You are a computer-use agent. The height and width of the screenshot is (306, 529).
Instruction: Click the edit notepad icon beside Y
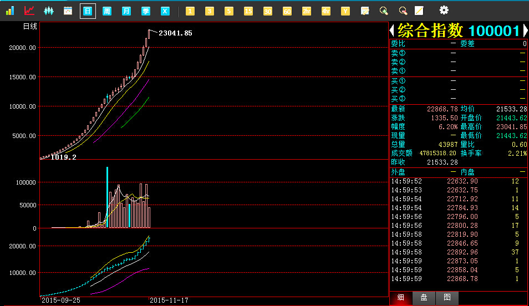365,11
